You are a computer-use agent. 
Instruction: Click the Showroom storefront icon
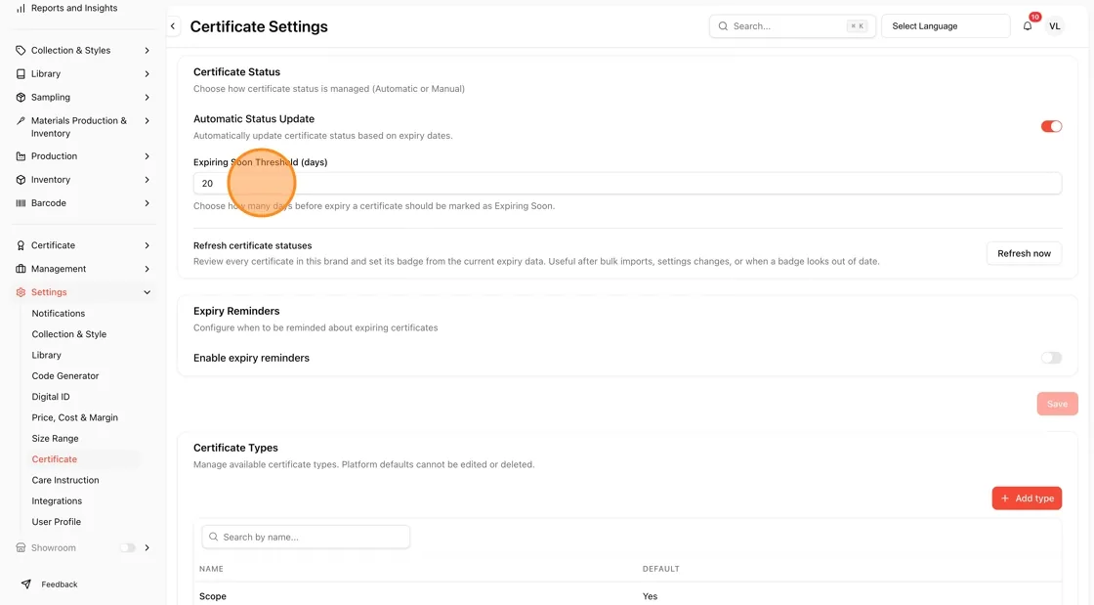(21, 547)
